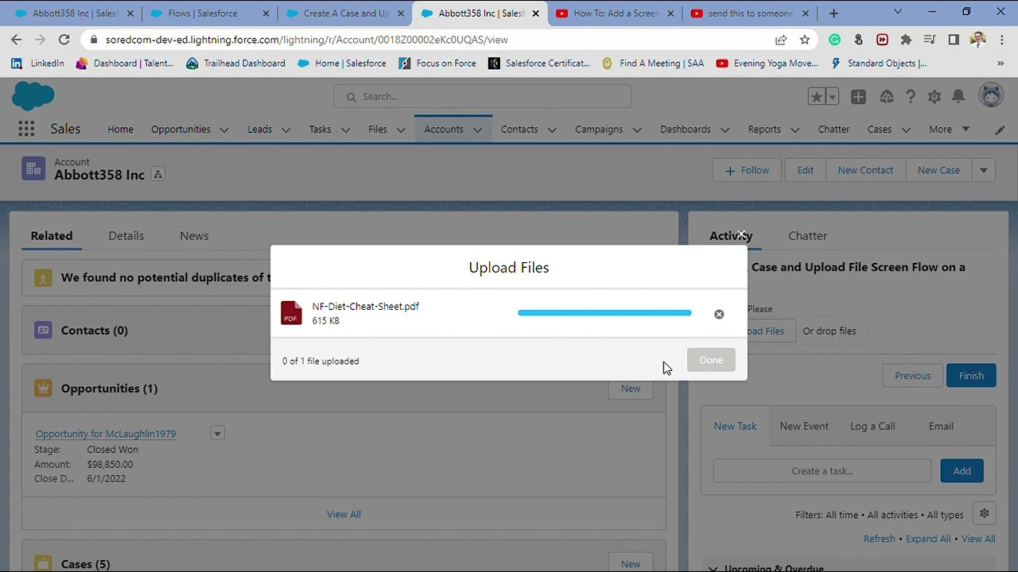This screenshot has height=572, width=1018.
Task: Click the global Search field
Action: tap(483, 96)
